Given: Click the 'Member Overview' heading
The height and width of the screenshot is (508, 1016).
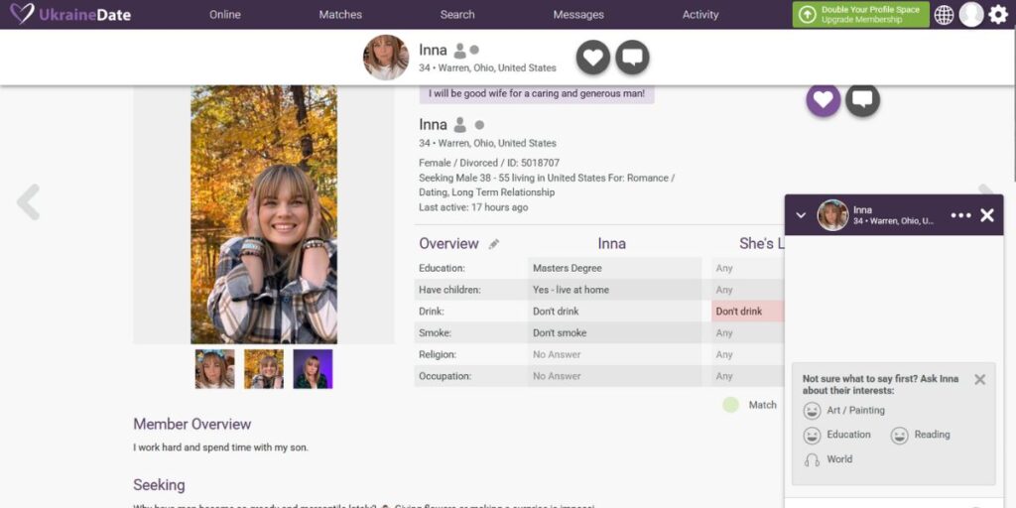Looking at the screenshot, I should pyautogui.click(x=191, y=425).
